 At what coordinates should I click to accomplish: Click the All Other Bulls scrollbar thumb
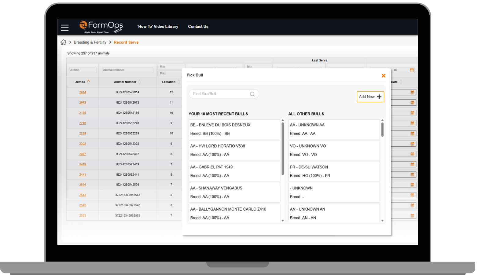point(382,130)
